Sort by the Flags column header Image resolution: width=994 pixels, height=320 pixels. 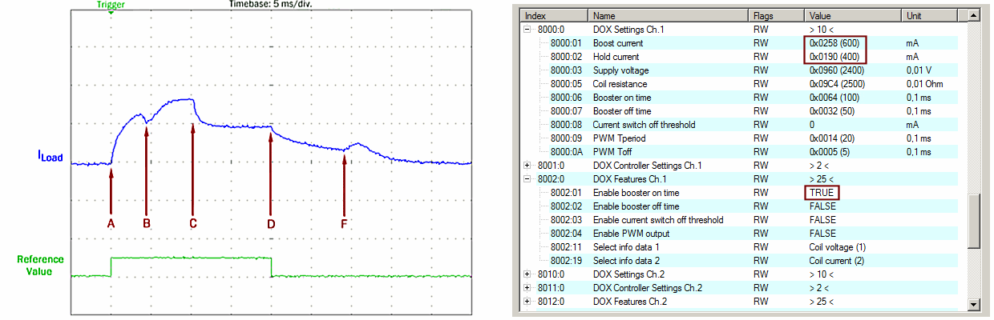click(777, 16)
